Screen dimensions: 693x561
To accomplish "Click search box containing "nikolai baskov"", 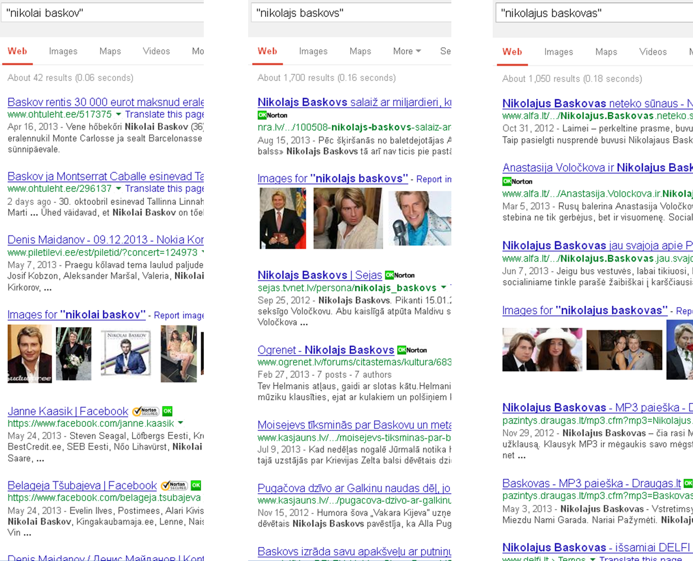I will point(103,12).
